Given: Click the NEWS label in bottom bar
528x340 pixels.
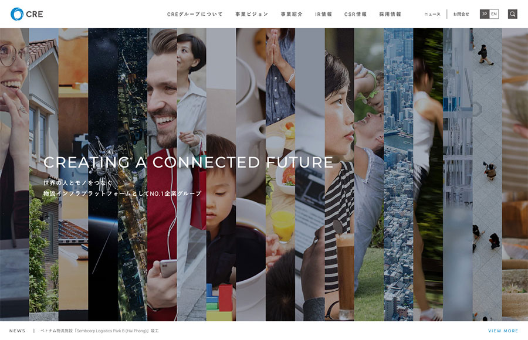Looking at the screenshot, I should tap(17, 331).
